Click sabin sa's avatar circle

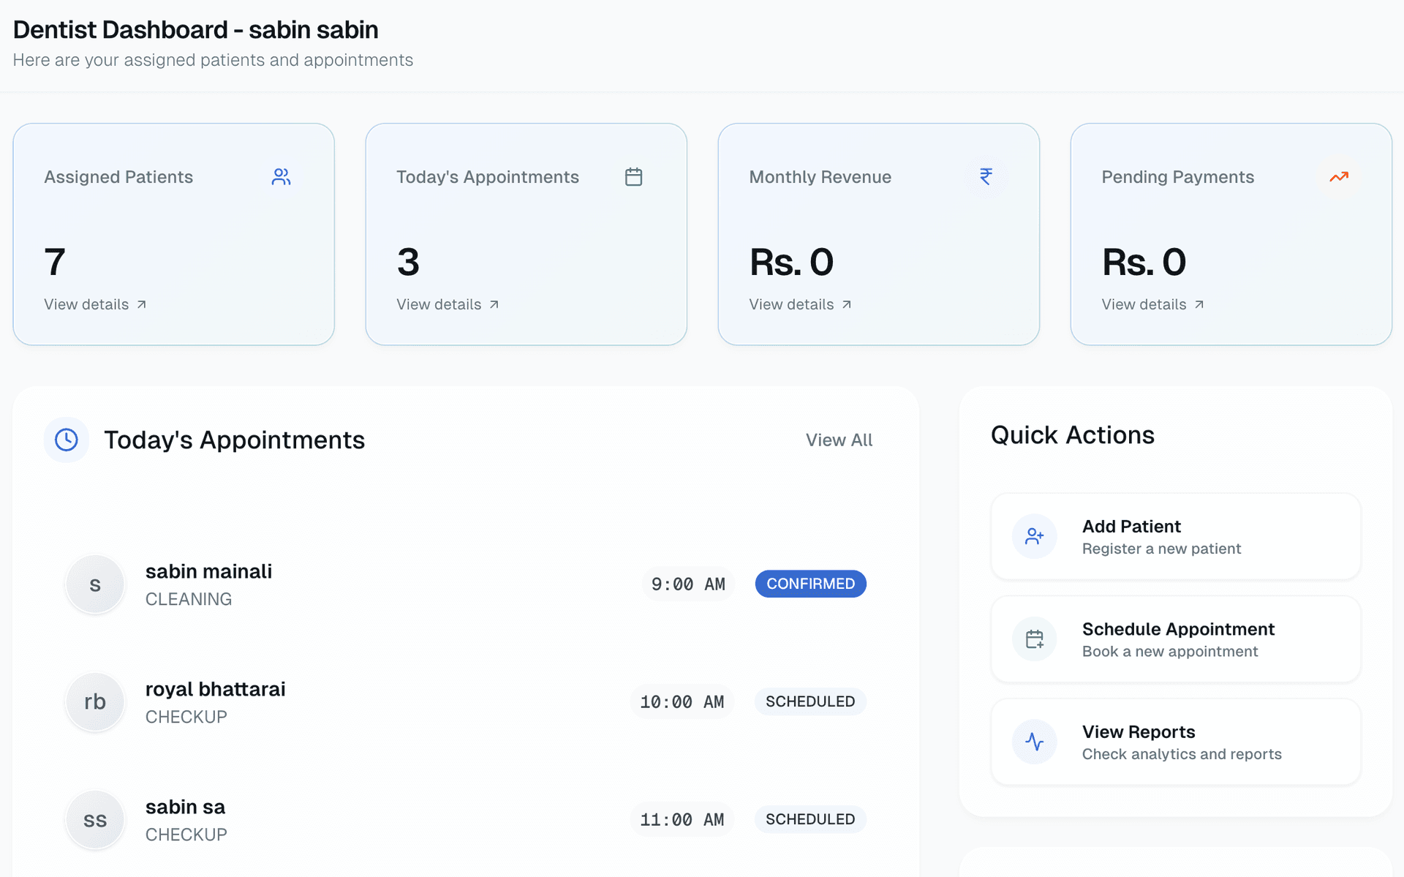tap(94, 819)
